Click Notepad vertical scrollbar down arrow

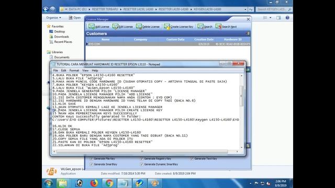click(241, 147)
